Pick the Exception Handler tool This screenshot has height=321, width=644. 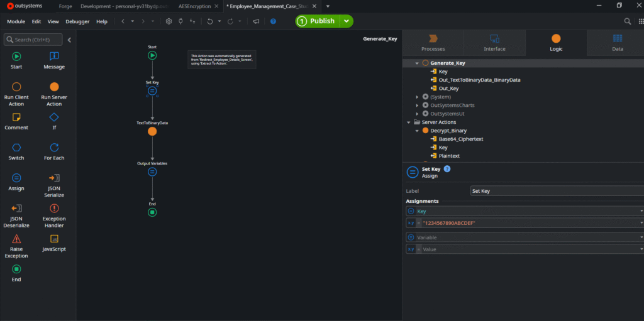click(54, 215)
